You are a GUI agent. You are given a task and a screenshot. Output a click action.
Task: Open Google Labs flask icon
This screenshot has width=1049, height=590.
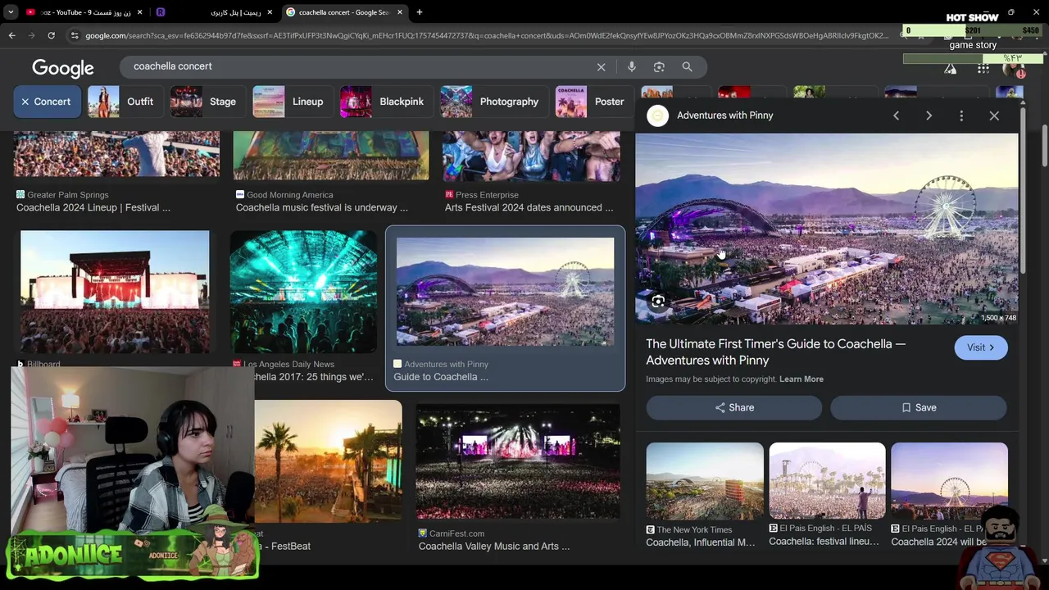pos(950,69)
